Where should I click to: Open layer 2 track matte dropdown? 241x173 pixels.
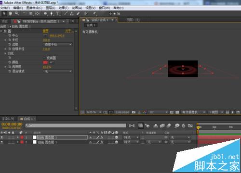[153, 142]
